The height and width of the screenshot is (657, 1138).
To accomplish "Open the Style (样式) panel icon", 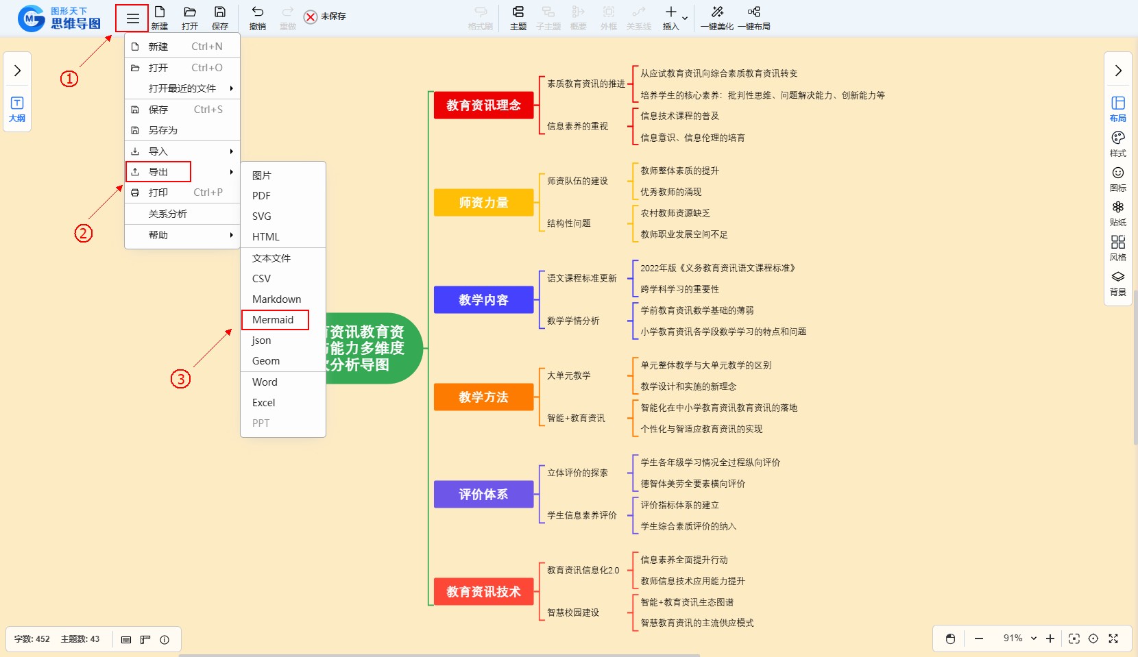I will click(x=1117, y=143).
